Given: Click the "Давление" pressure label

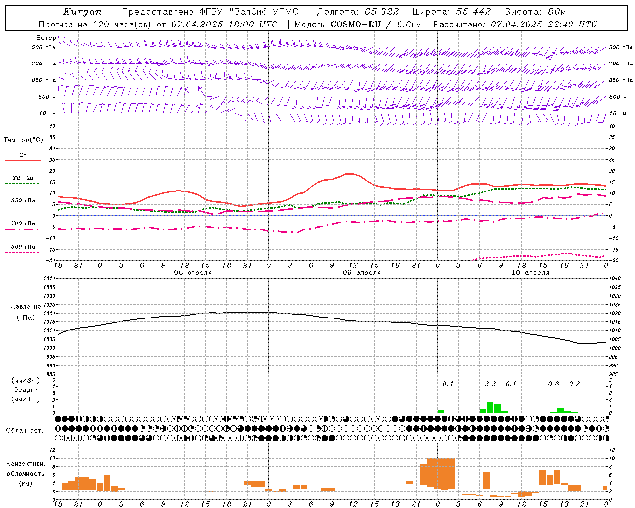Looking at the screenshot, I should [26, 306].
